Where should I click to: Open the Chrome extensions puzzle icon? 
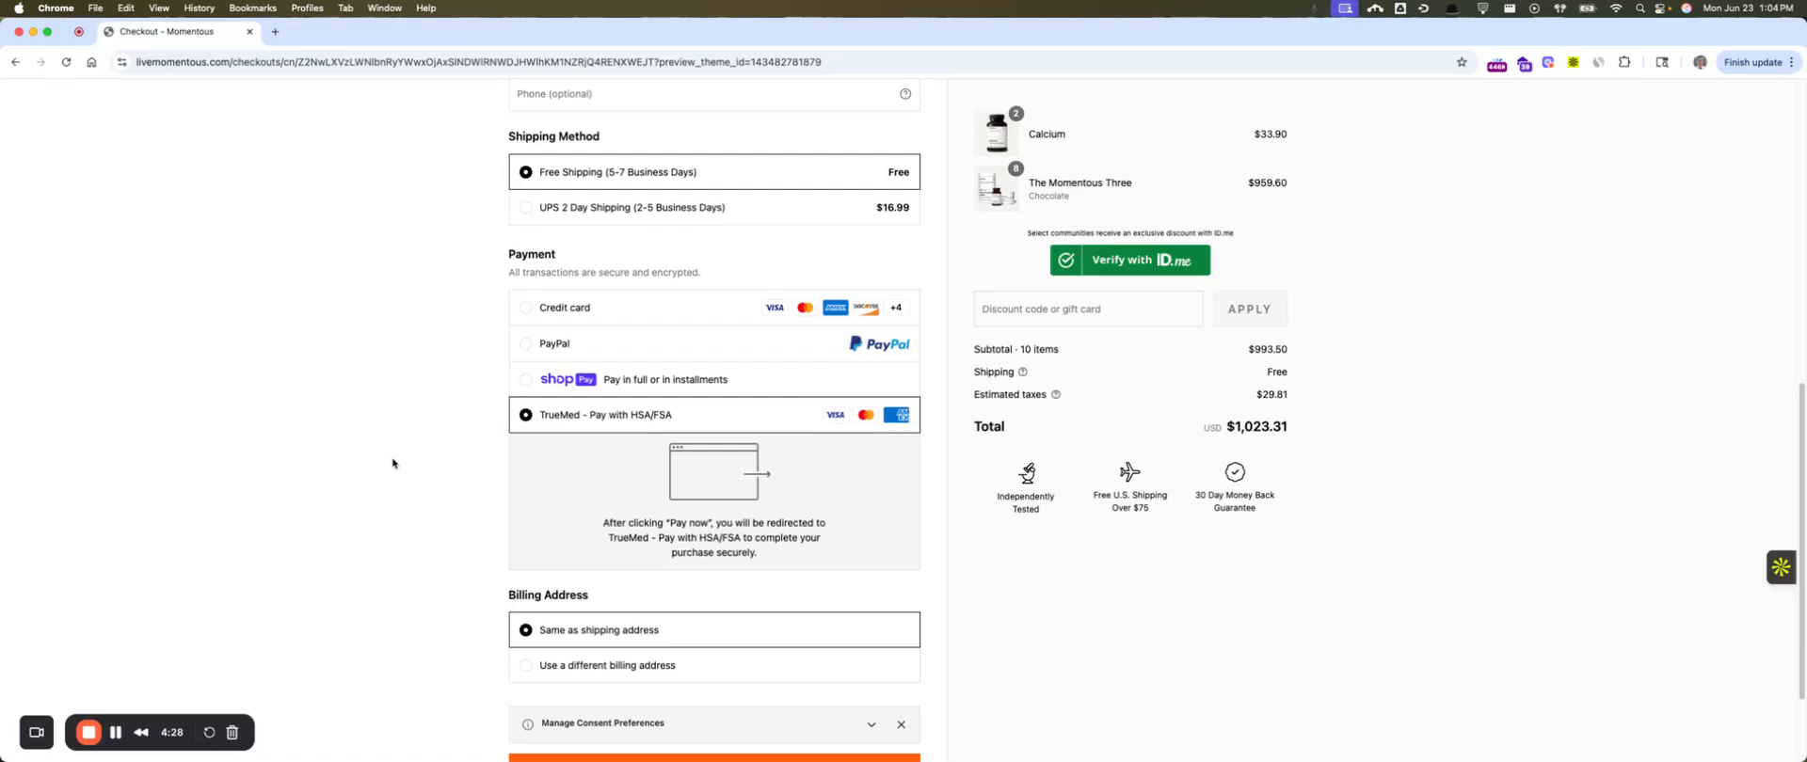(x=1624, y=62)
